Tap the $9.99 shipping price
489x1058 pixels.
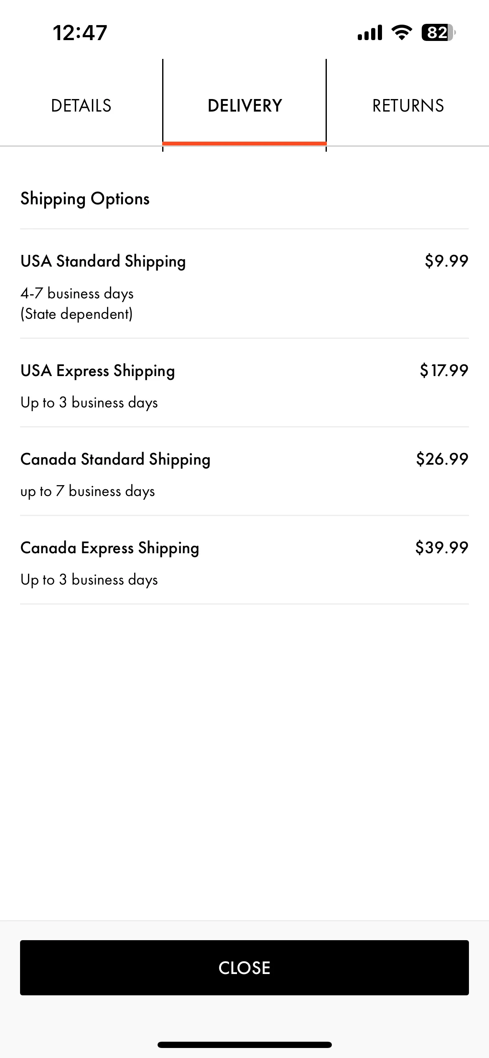tap(446, 261)
